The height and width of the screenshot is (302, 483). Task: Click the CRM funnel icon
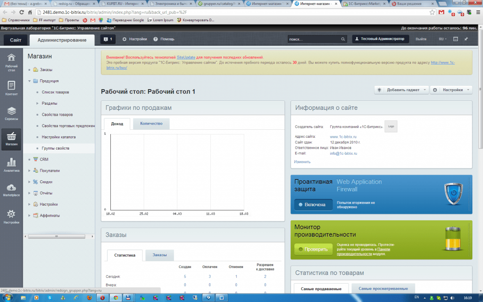click(x=35, y=159)
